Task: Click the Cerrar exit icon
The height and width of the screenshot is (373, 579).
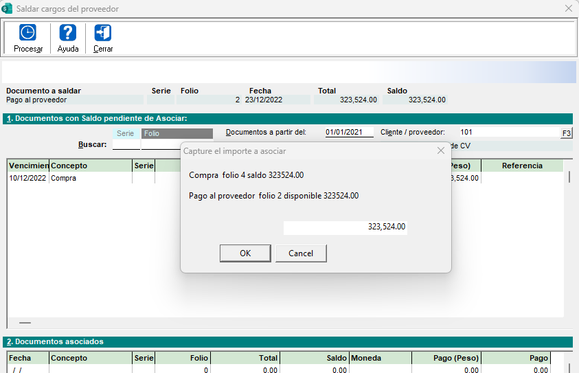Action: 103,33
